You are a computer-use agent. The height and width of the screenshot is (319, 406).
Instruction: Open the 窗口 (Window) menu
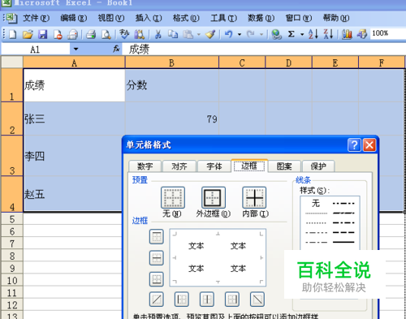pyautogui.click(x=299, y=18)
